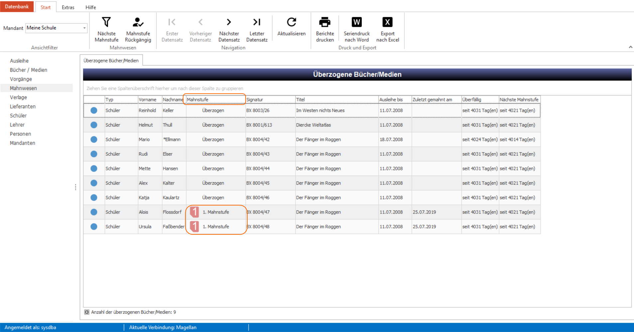This screenshot has height=332, width=634.
Task: Select blue circle marker of Mario Ellmann row
Action: click(x=94, y=139)
